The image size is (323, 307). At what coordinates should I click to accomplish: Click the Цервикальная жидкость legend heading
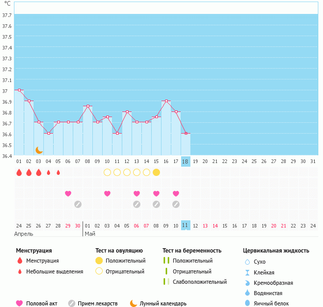pos(276,251)
